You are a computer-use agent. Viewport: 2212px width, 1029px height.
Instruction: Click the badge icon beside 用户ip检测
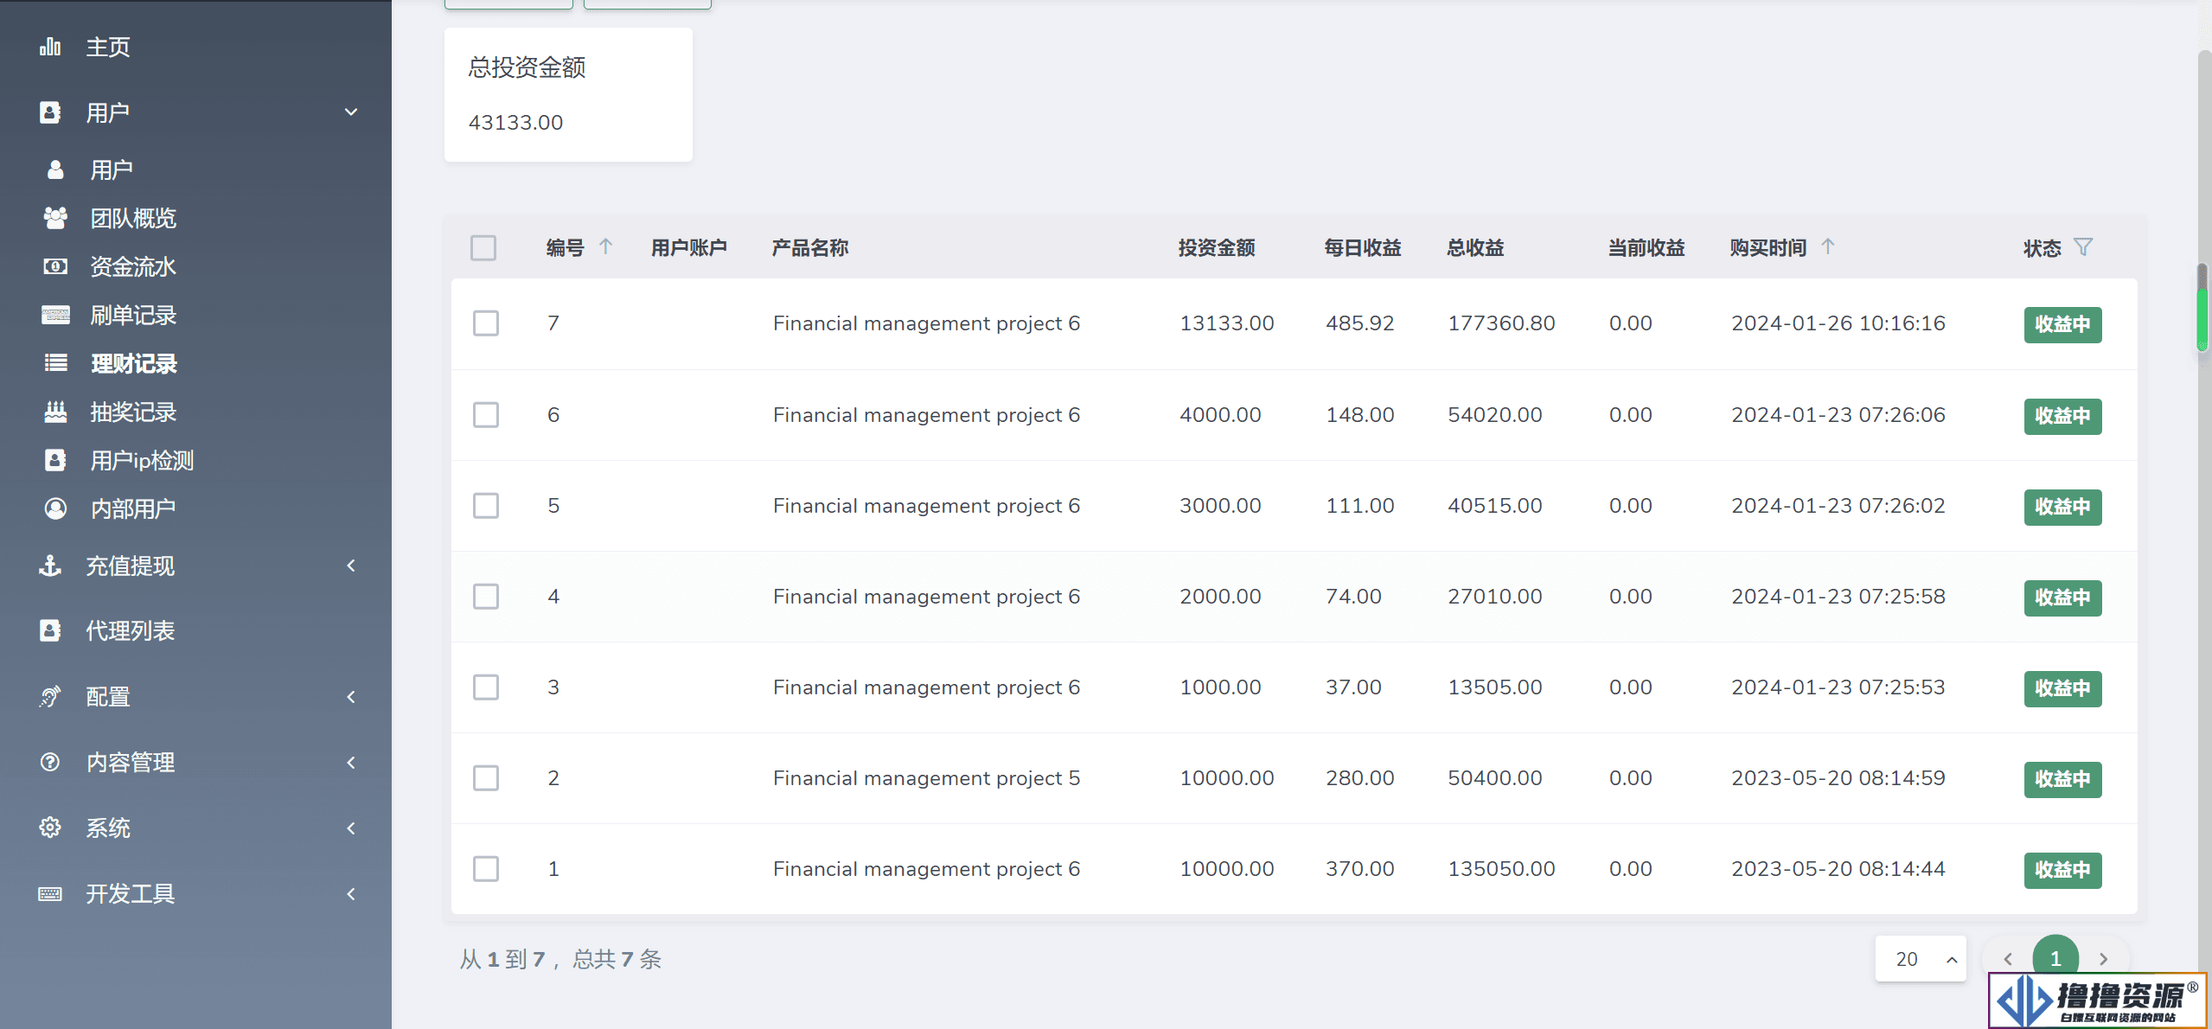click(x=55, y=460)
